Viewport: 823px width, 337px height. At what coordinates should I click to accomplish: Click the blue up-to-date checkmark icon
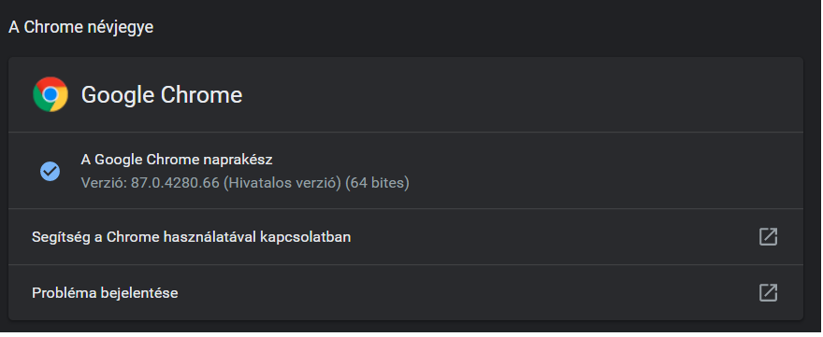pos(51,171)
